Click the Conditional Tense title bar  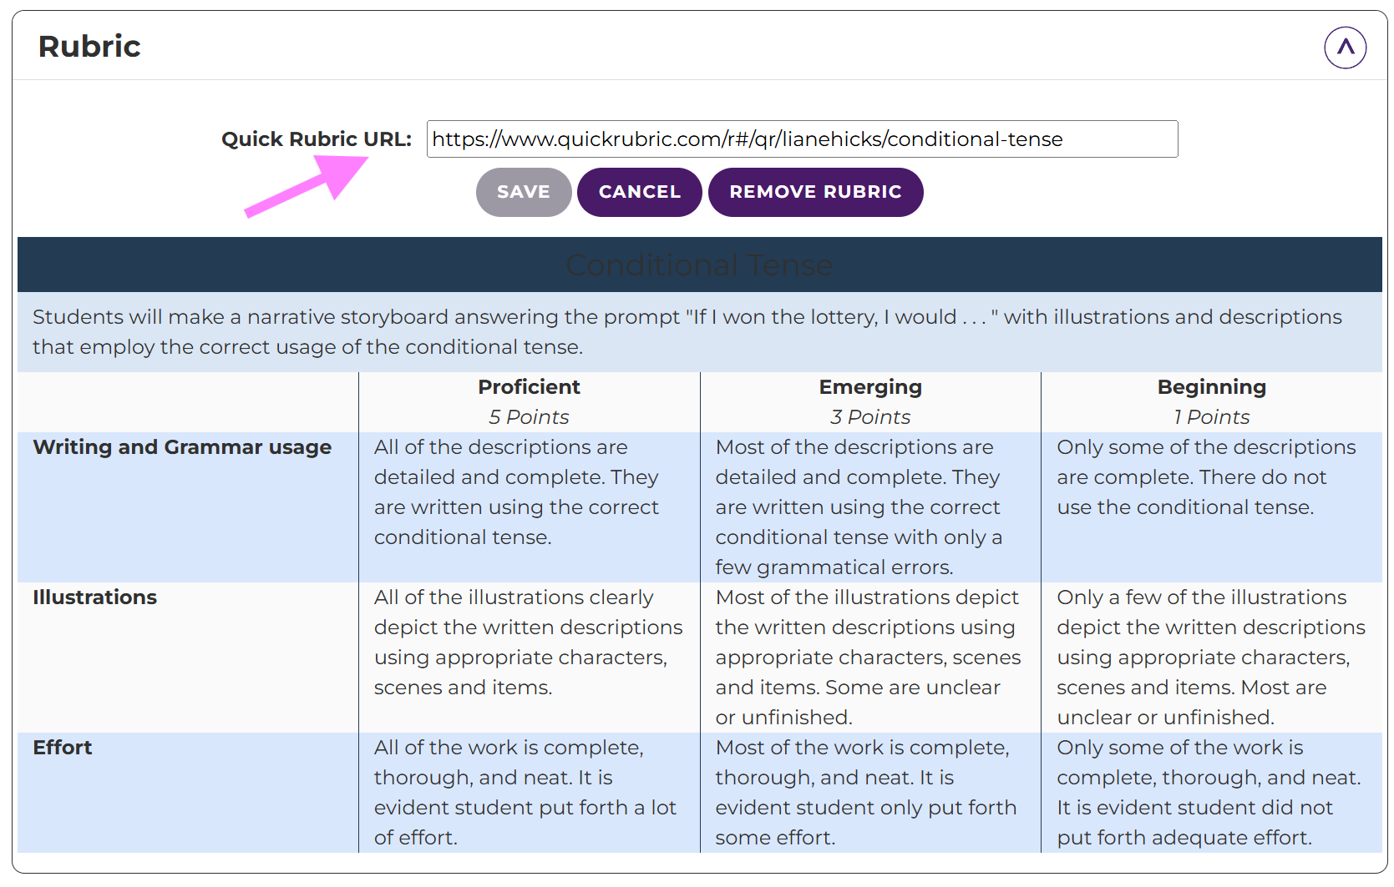click(x=699, y=265)
